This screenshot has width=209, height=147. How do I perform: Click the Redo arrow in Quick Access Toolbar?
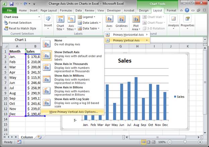tap(25, 4)
